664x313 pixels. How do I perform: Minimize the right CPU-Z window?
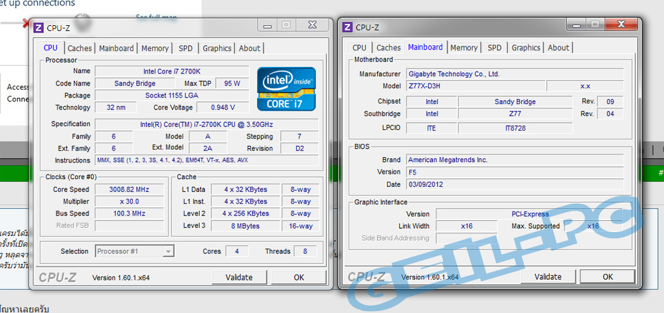tap(576, 25)
